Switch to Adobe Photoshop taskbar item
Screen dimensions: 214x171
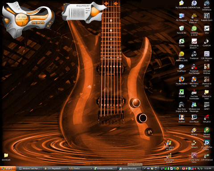tap(130, 168)
